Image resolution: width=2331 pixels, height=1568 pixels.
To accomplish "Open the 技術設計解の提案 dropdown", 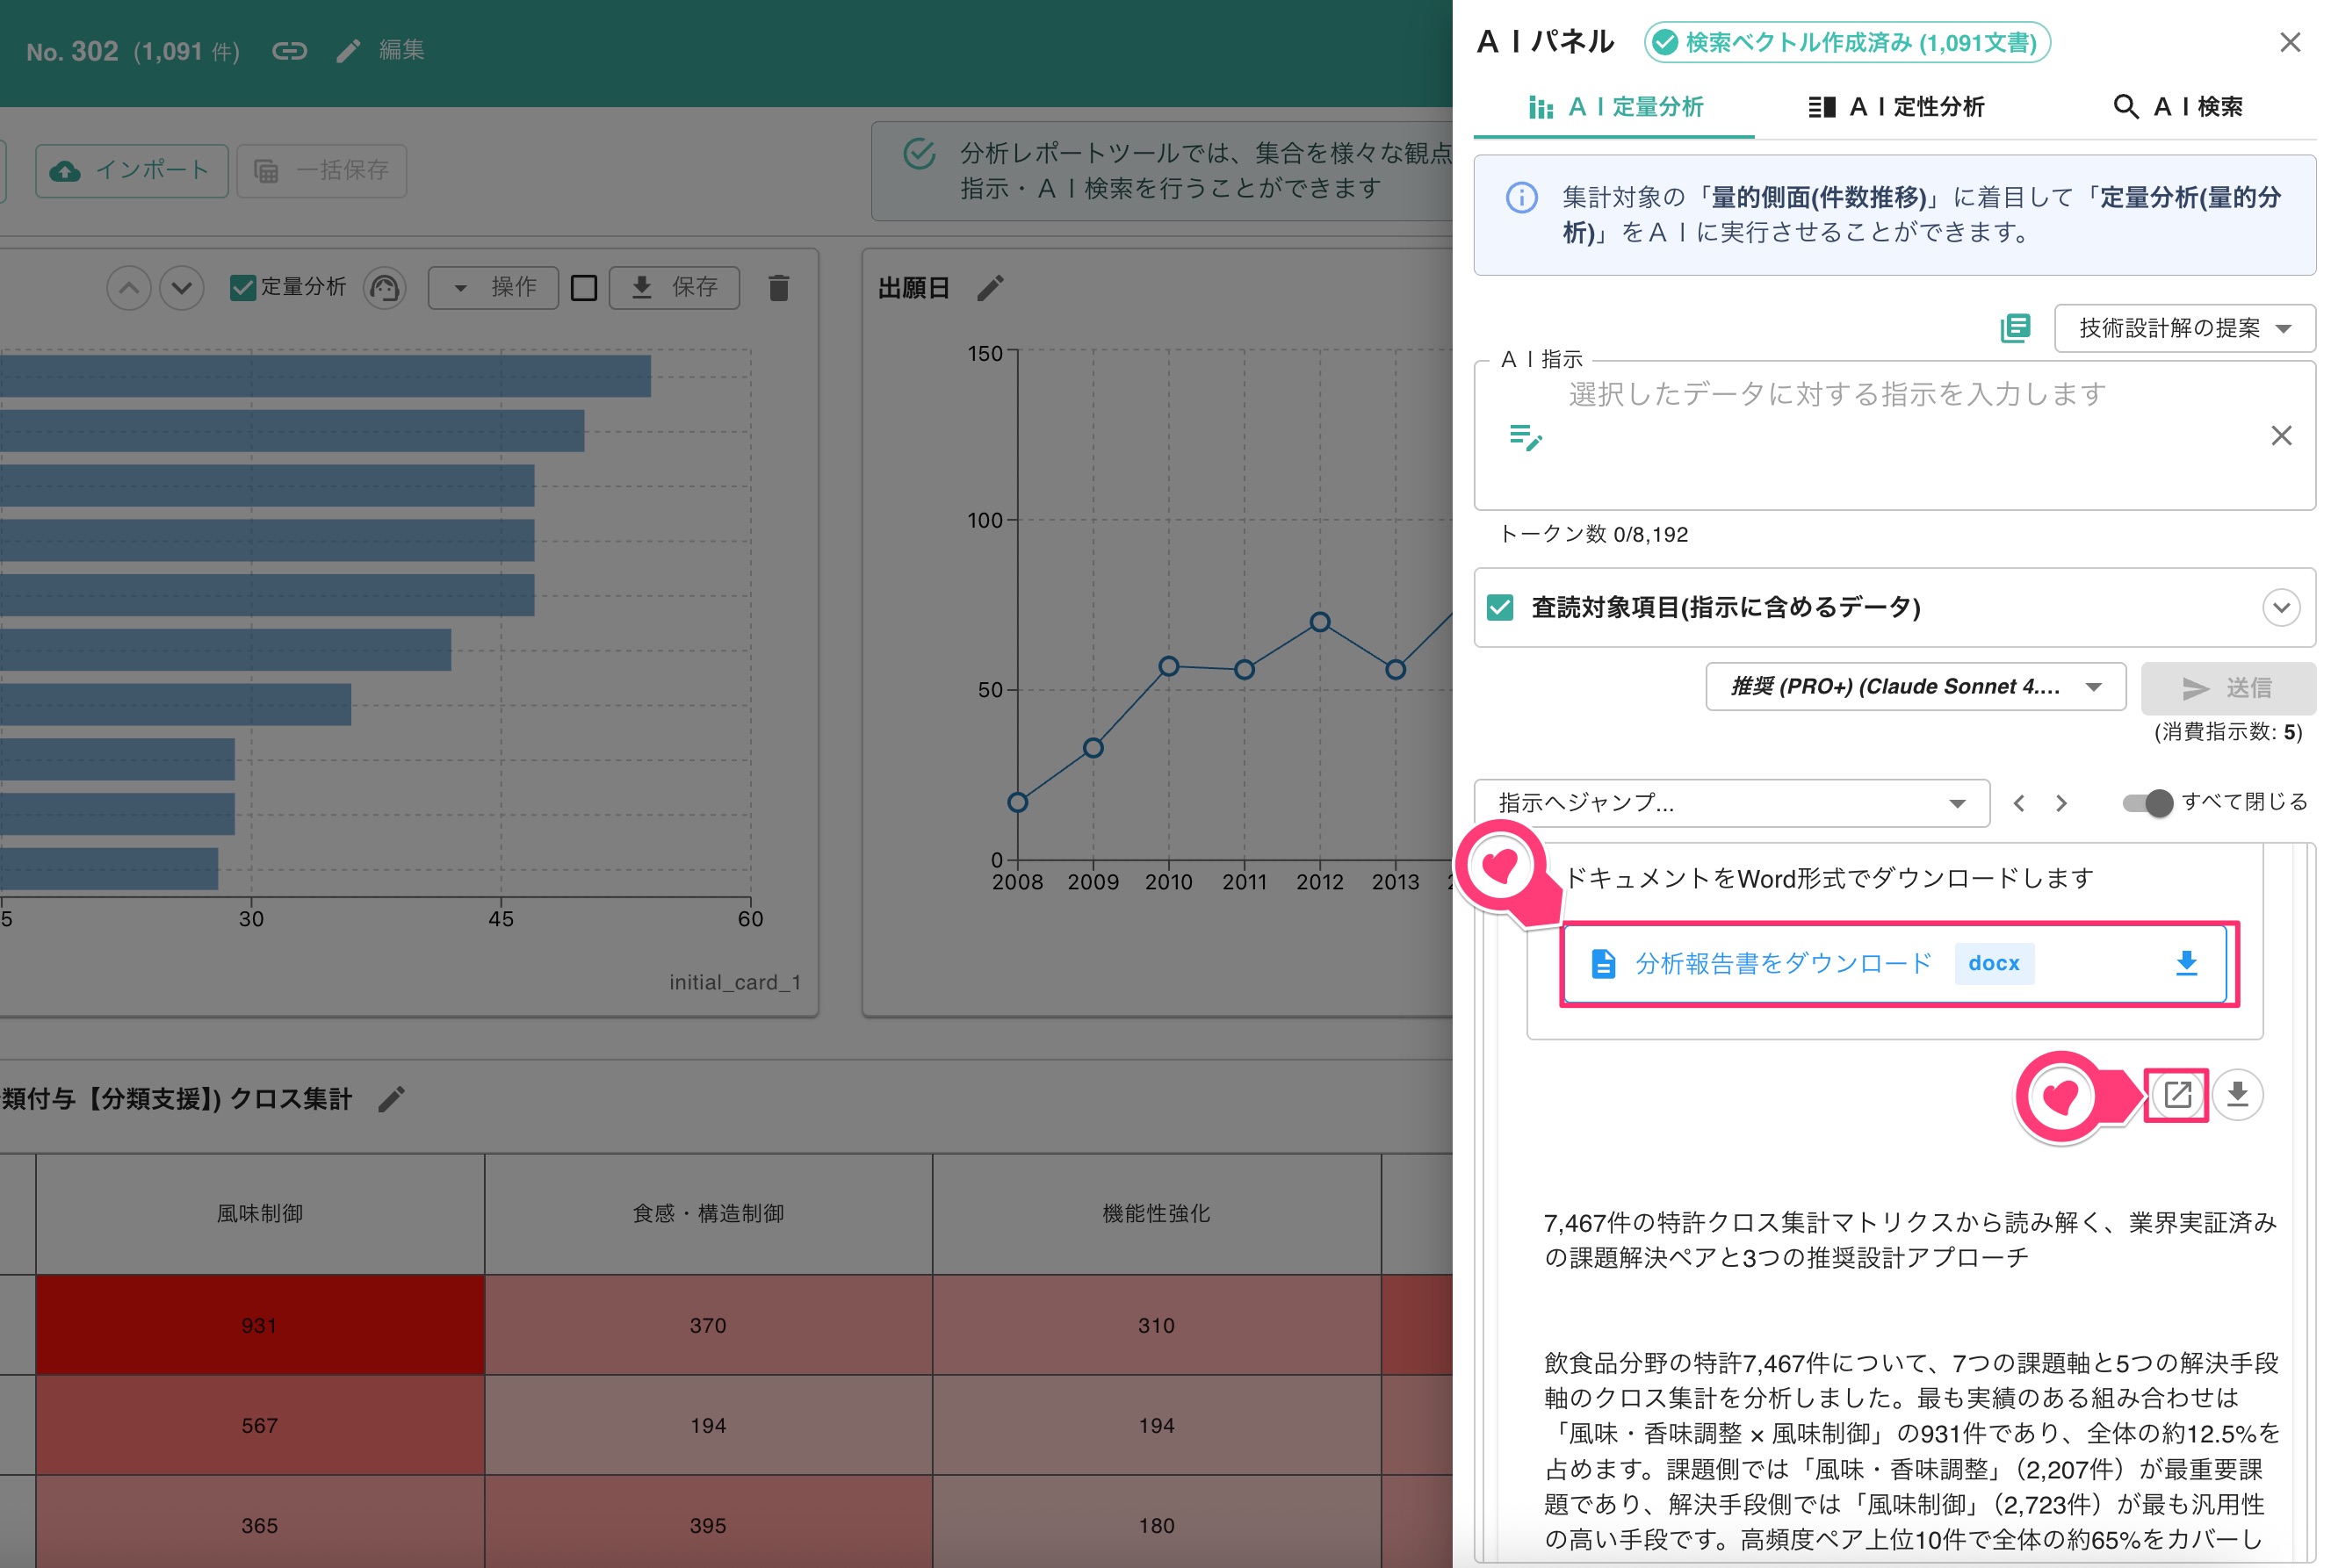I will coord(2185,328).
